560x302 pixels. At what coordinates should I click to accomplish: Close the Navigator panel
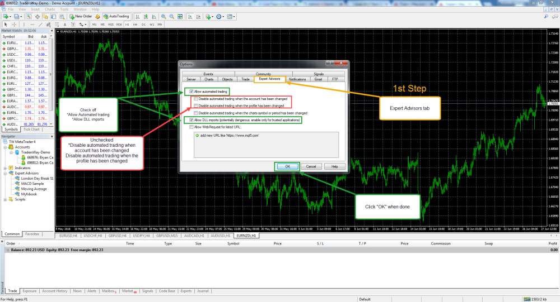(x=52, y=136)
